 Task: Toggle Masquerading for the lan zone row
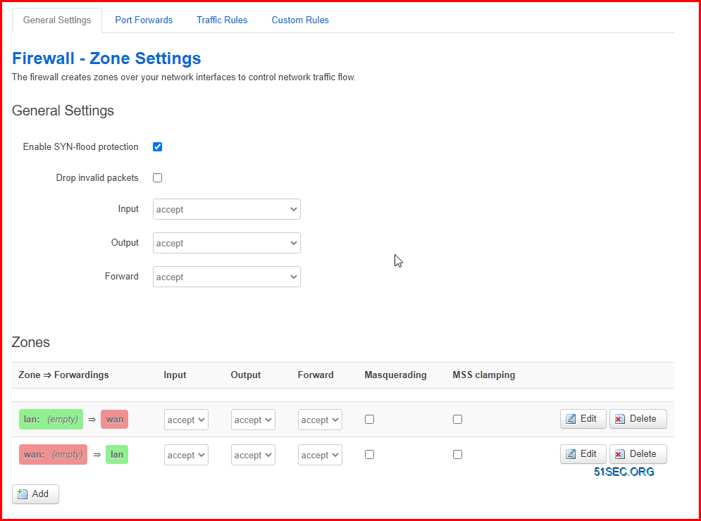click(369, 419)
